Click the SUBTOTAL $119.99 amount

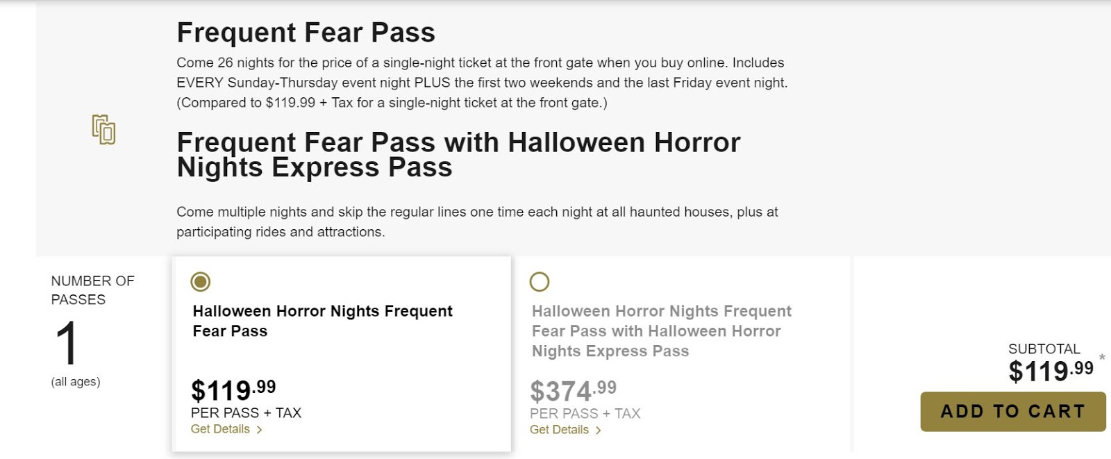coord(1051,371)
